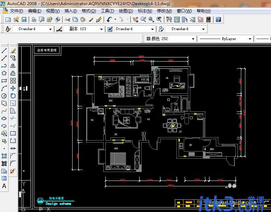Image resolution: width=271 pixels, height=212 pixels.
Task: Create a new drawing file
Action: tap(8, 19)
